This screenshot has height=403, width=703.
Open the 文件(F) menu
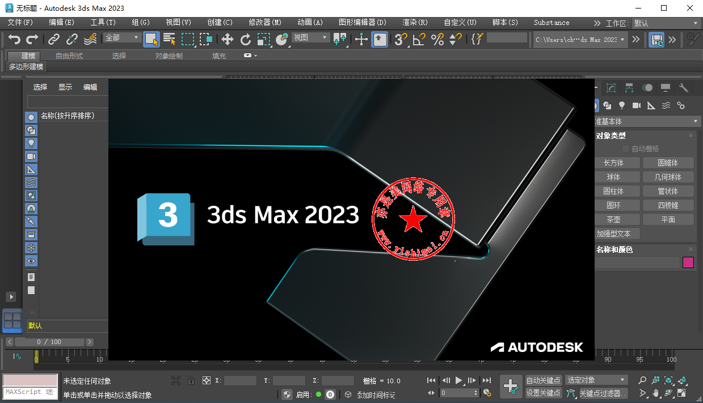point(20,23)
